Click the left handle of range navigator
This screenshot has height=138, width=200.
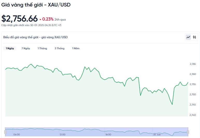(x=5, y=132)
